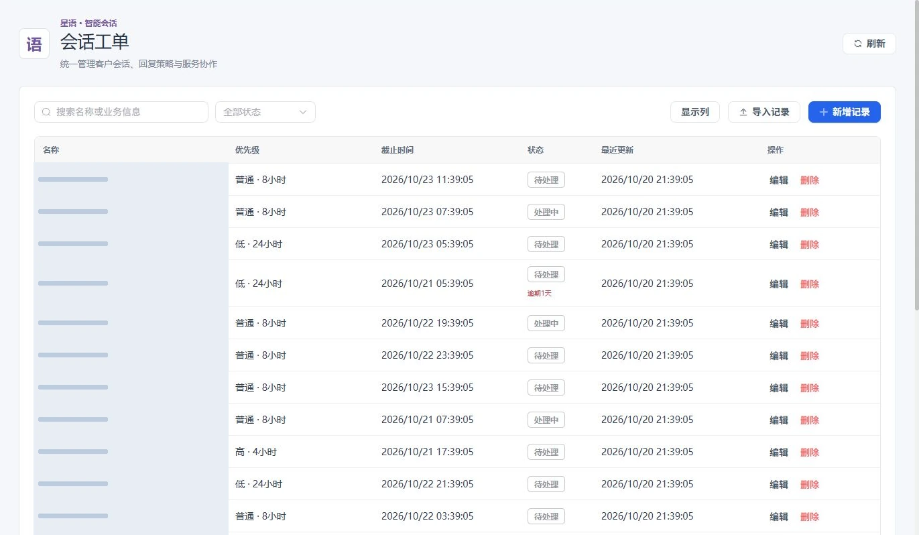This screenshot has height=535, width=919.
Task: Click the 优先级 column header
Action: coord(247,150)
